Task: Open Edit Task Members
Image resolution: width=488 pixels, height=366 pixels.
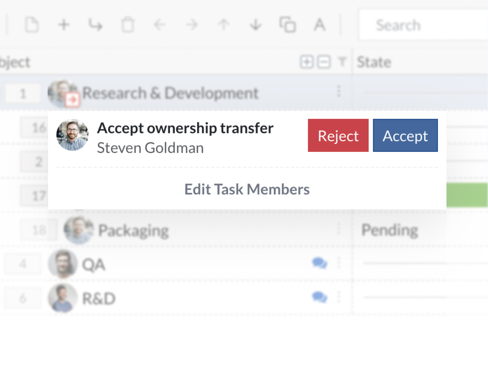Action: coord(247,189)
